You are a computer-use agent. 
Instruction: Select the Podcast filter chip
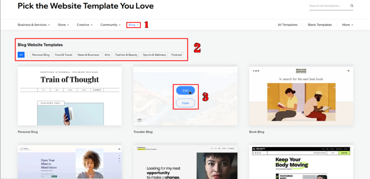(177, 55)
